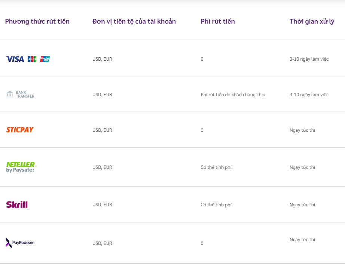Click the VISA card logo
The image size is (345, 264).
point(15,59)
